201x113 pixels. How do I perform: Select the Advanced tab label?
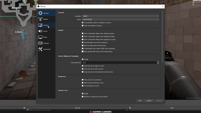click(x=47, y=49)
